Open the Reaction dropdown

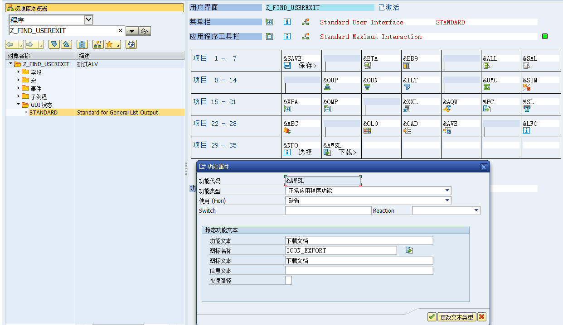click(x=476, y=210)
